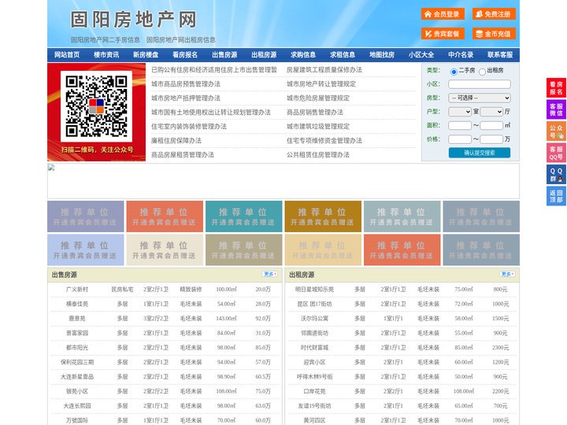Image resolution: width=567 pixels, height=425 pixels.
Task: Select the 二手房 radio button
Action: pos(454,72)
